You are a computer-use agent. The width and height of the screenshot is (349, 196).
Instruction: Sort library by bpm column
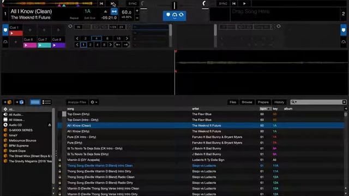click(266, 109)
